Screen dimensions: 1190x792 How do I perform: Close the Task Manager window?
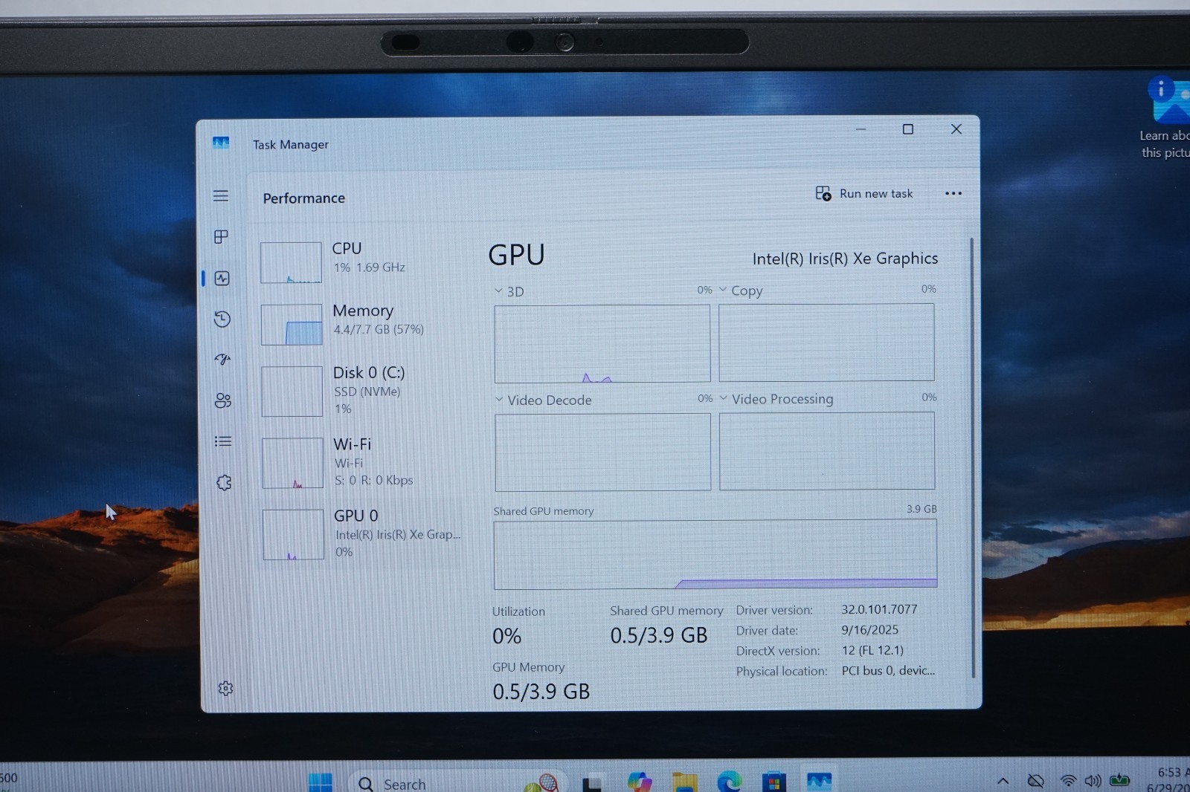coord(956,129)
